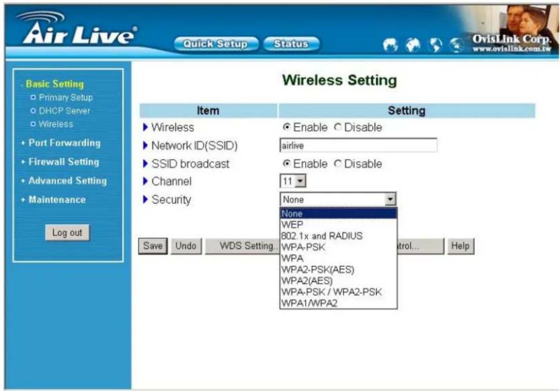Click the third globe icon in header
The image size is (560, 391).
435,45
